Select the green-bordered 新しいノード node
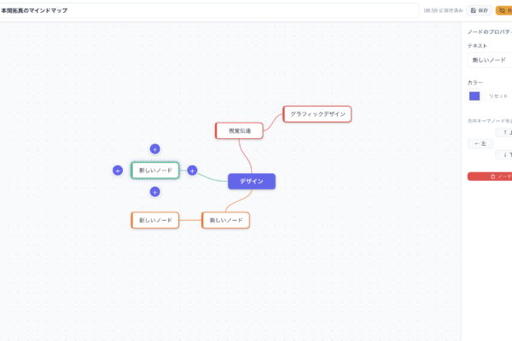 pos(155,170)
